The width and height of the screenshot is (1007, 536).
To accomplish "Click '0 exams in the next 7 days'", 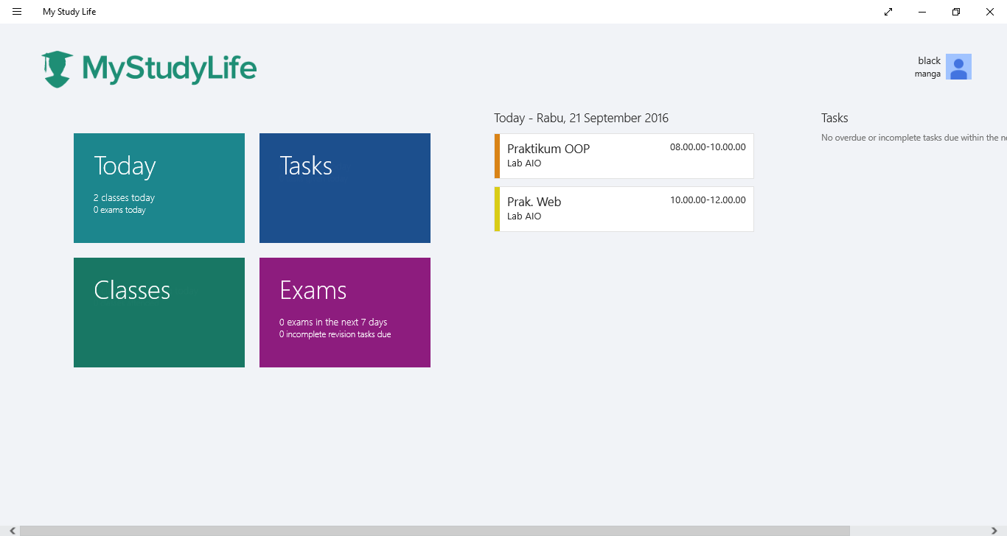I will pos(333,322).
